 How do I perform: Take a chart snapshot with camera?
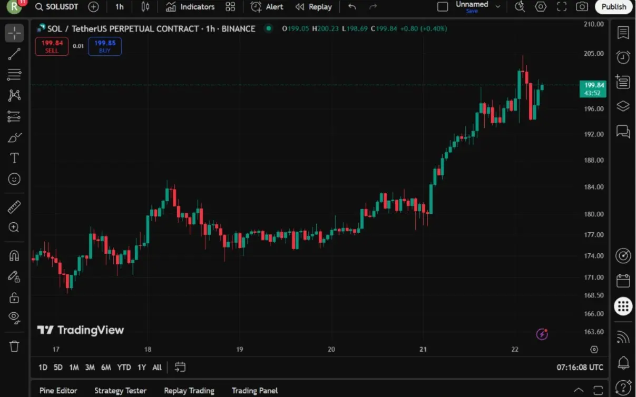582,7
